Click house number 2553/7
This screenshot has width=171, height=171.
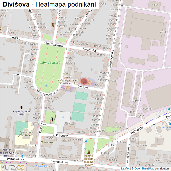coord(89,54)
